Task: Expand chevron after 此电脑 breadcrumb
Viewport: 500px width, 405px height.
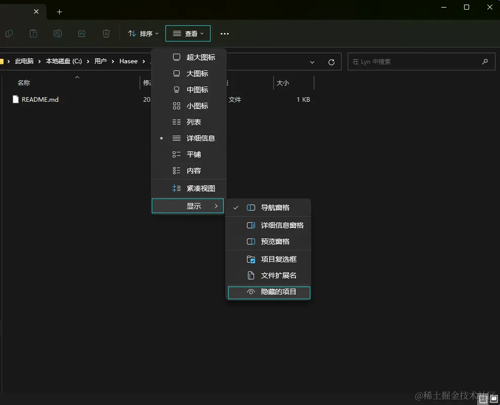Action: [x=39, y=61]
